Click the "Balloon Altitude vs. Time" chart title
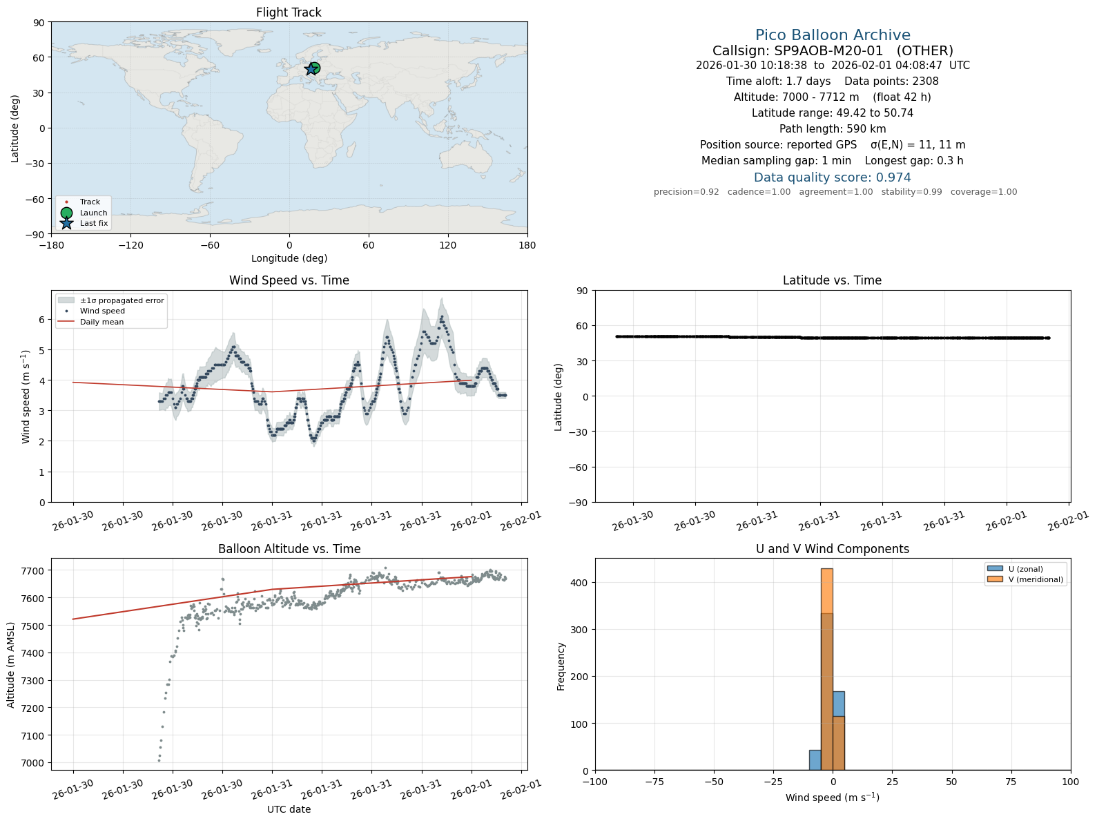This screenshot has width=1097, height=821. [289, 549]
